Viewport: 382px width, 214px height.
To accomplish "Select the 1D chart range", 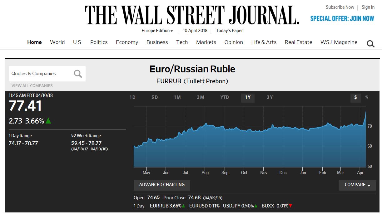I will click(132, 97).
